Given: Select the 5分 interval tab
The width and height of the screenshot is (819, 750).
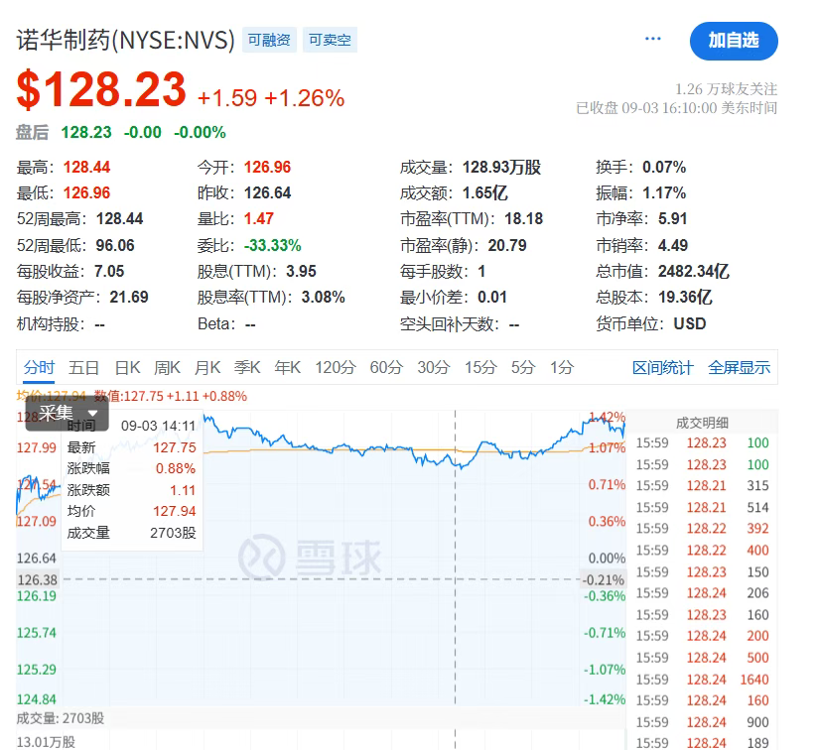Looking at the screenshot, I should click(523, 367).
